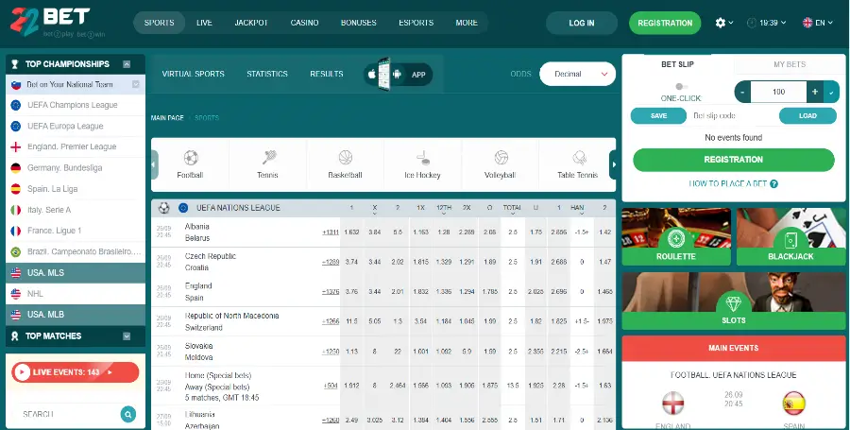Select UEFA Champions League in sidebar
This screenshot has height=430, width=850.
coord(76,105)
